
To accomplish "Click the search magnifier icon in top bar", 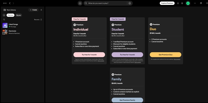I will [86, 3].
